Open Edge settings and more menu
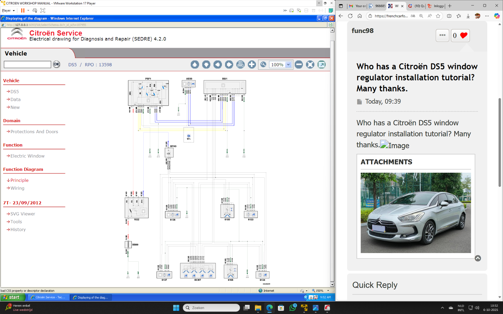 (x=487, y=16)
